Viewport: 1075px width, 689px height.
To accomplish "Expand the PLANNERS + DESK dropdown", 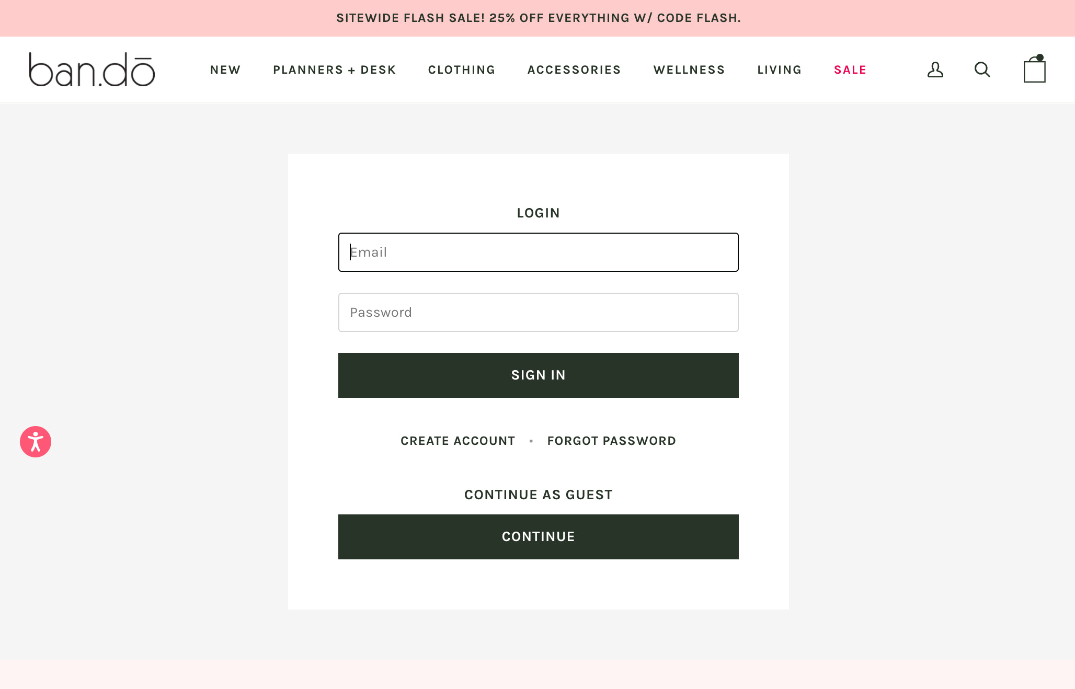I will (335, 70).
